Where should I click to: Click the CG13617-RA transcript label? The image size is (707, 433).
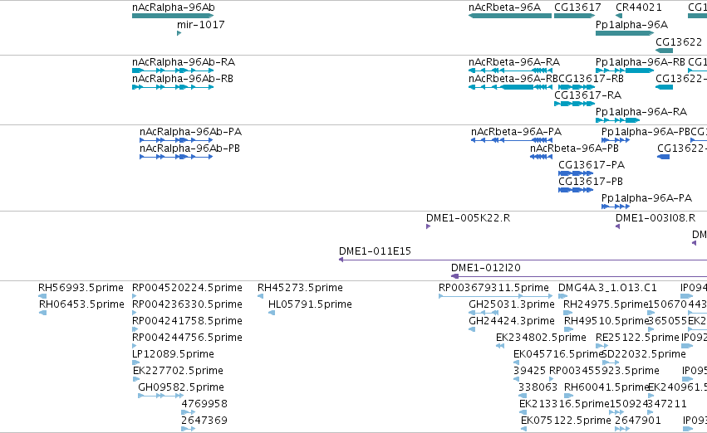click(587, 95)
